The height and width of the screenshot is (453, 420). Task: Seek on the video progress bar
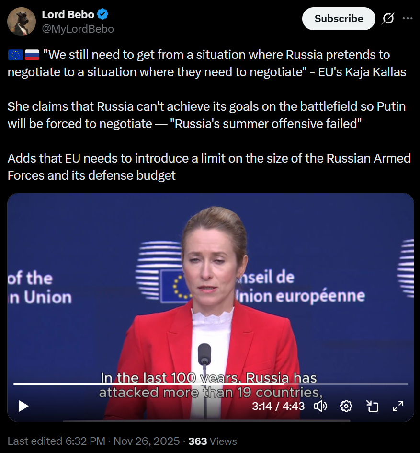210,384
